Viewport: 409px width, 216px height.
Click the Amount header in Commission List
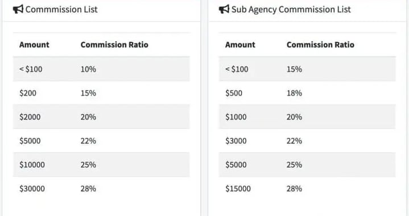34,45
